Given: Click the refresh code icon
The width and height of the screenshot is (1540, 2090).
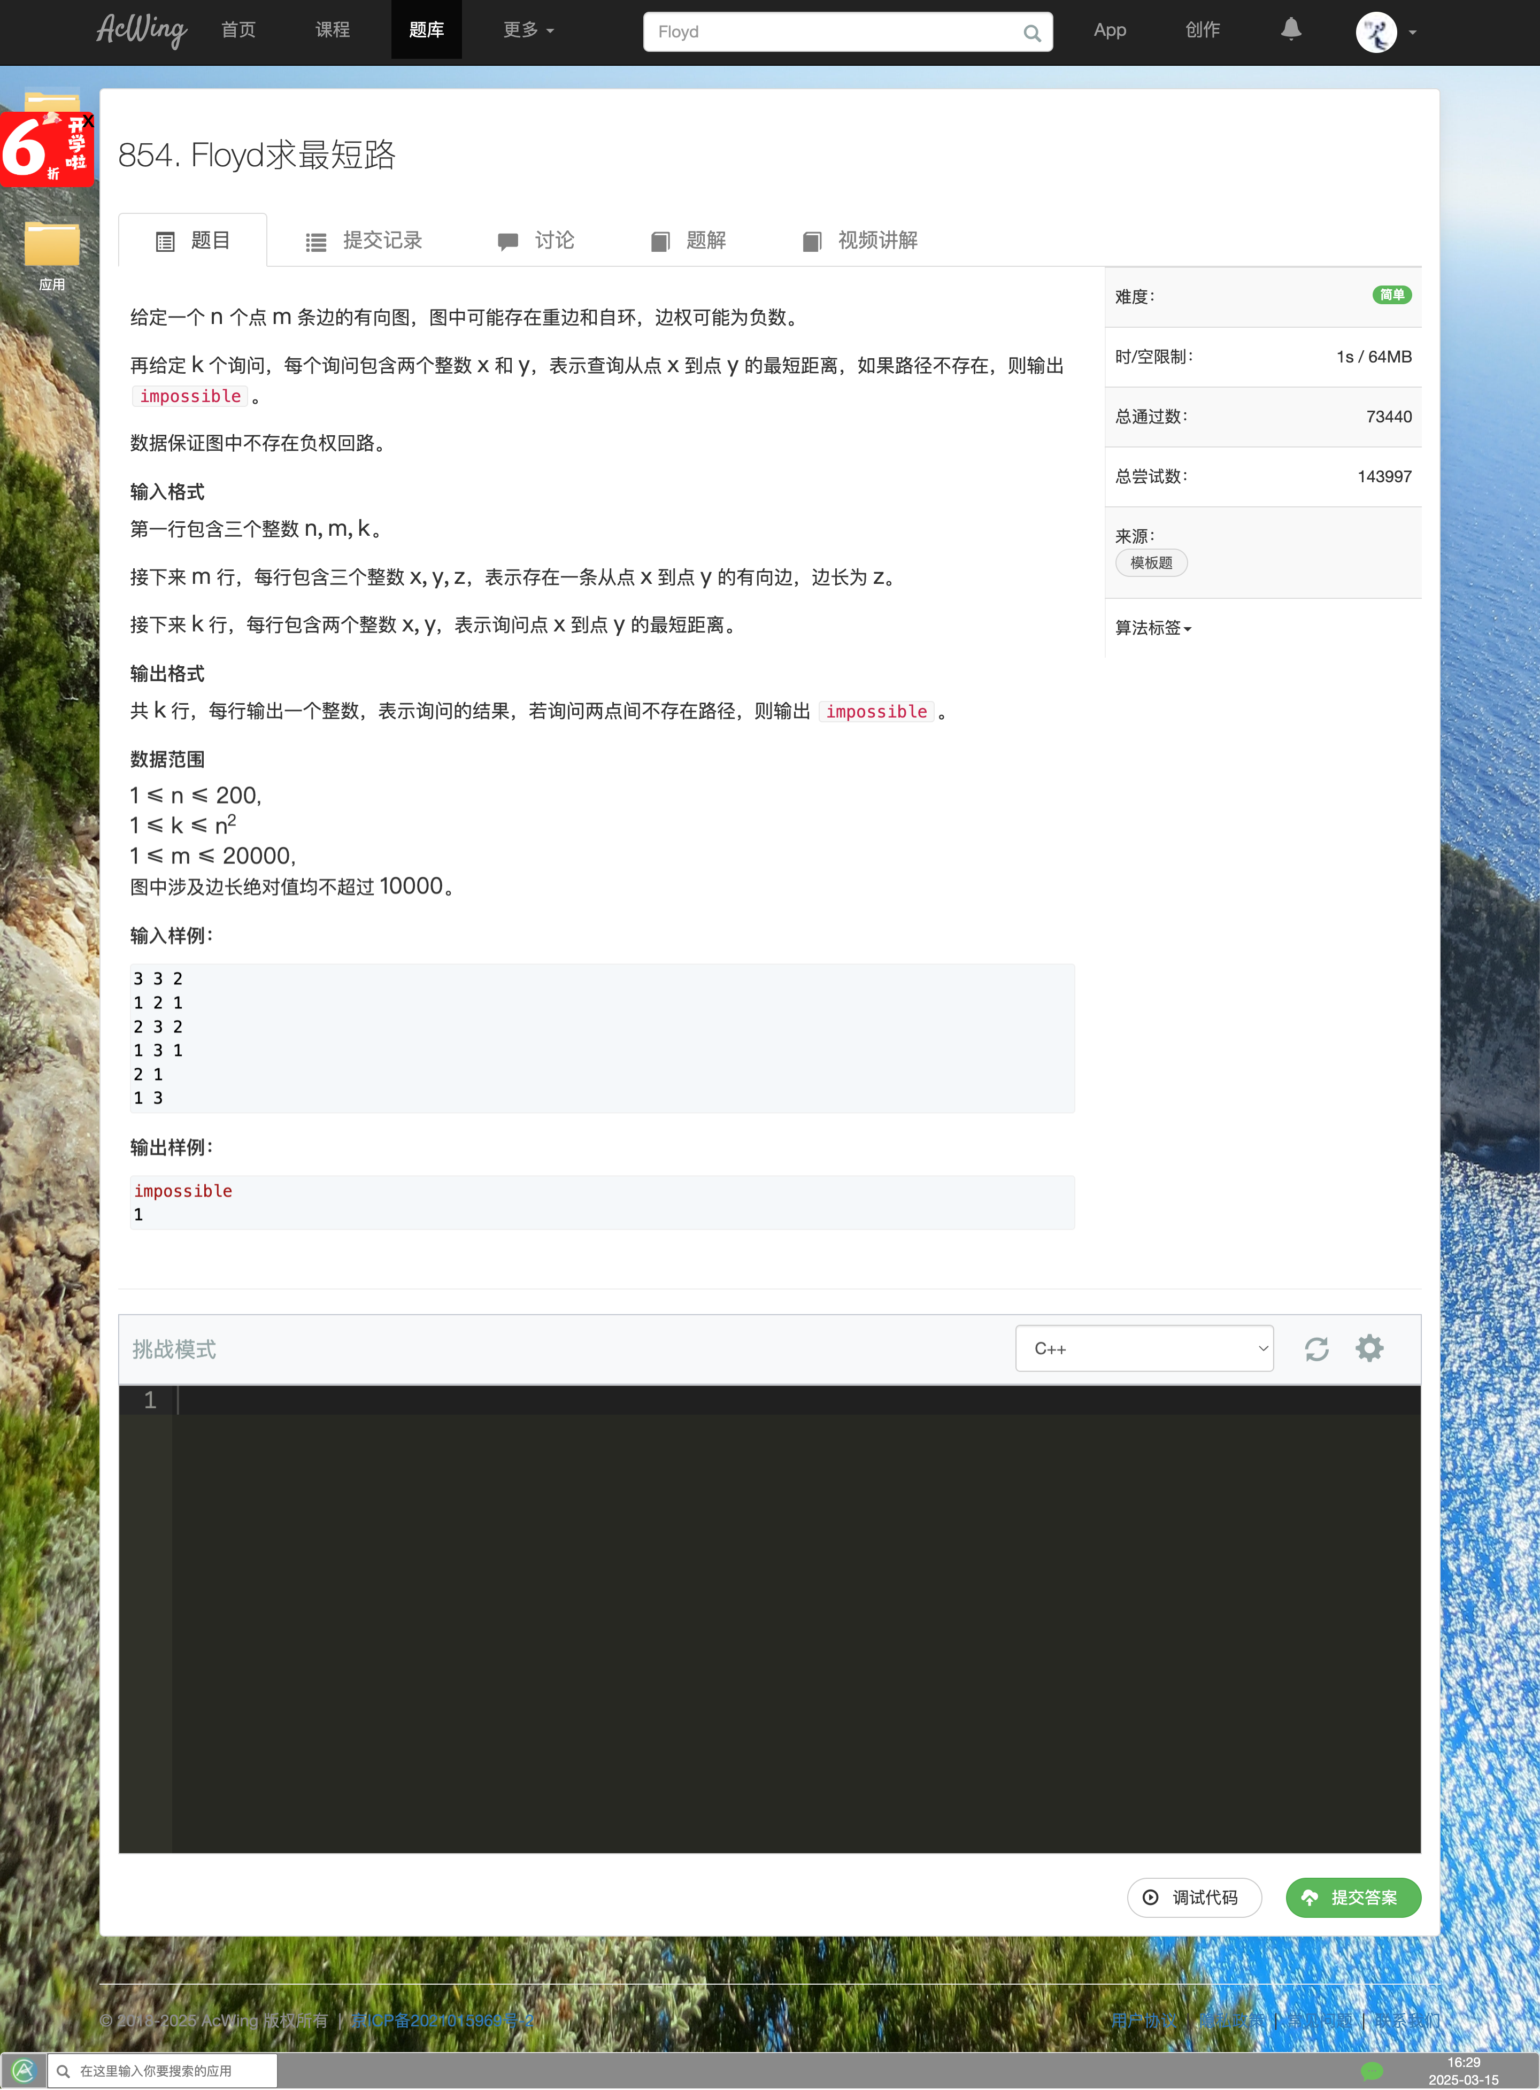Looking at the screenshot, I should [x=1316, y=1349].
